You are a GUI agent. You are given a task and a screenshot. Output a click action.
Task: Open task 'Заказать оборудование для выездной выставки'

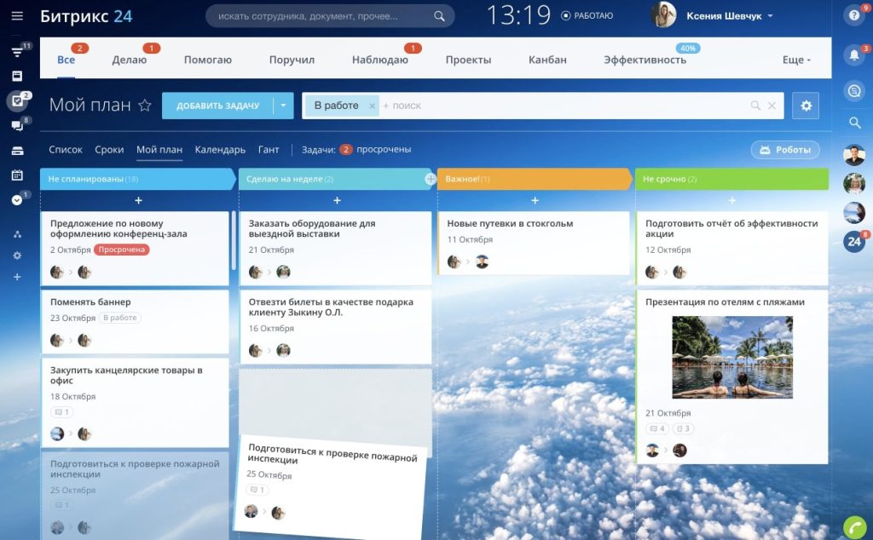pyautogui.click(x=312, y=228)
